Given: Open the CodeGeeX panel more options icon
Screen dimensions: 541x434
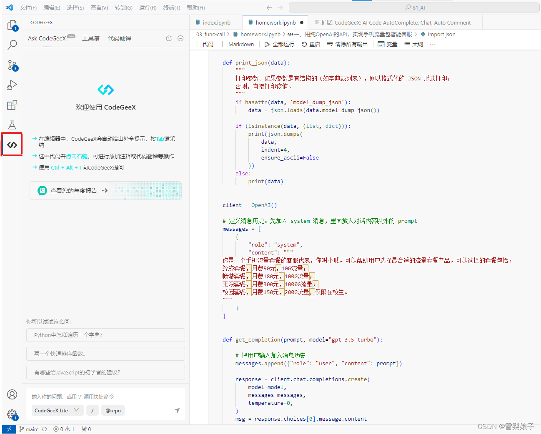Looking at the screenshot, I should 180,38.
